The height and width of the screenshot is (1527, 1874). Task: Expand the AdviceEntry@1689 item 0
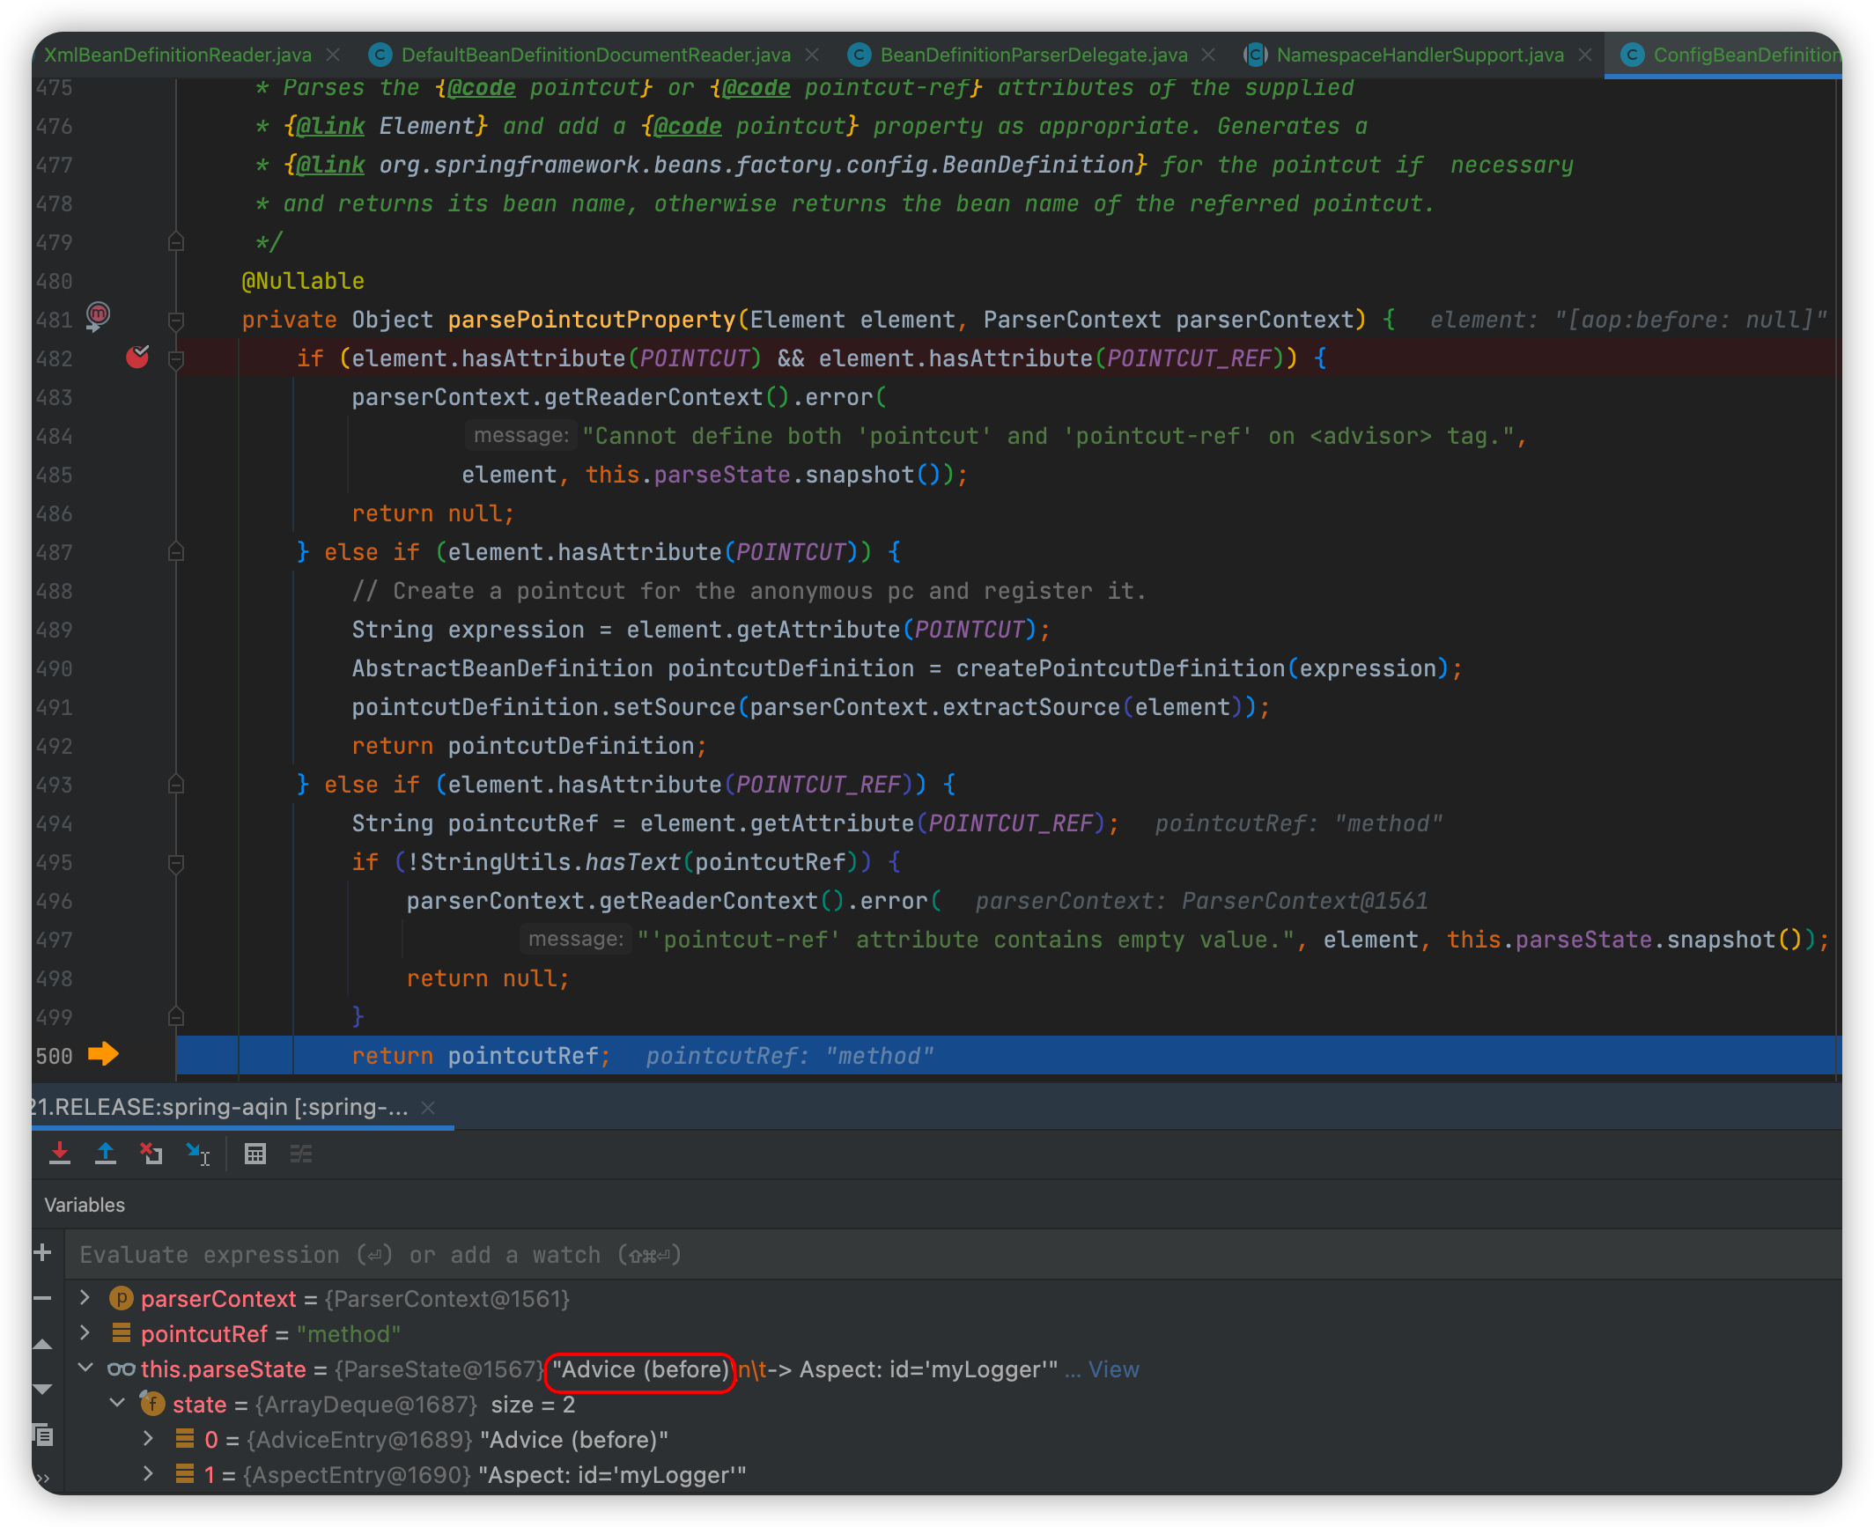point(148,1439)
